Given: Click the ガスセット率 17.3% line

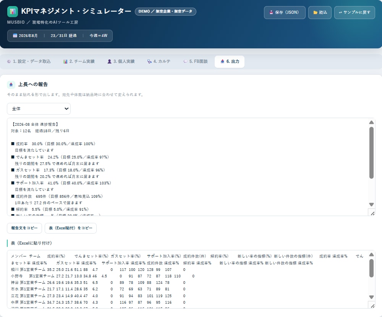Looking at the screenshot, I should pyautogui.click(x=58, y=170).
